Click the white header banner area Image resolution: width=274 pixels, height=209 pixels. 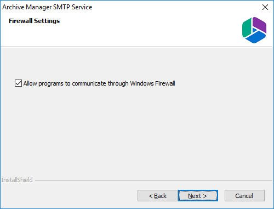tap(128, 33)
